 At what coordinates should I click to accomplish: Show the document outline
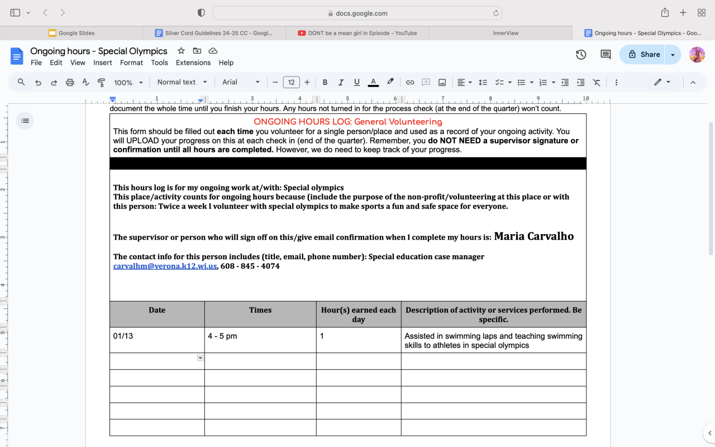click(25, 121)
